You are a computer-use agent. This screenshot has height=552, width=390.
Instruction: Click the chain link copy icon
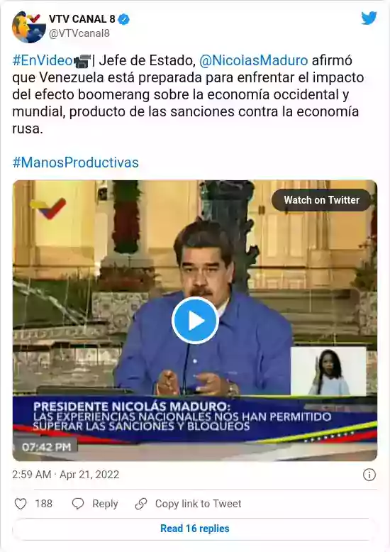141,504
